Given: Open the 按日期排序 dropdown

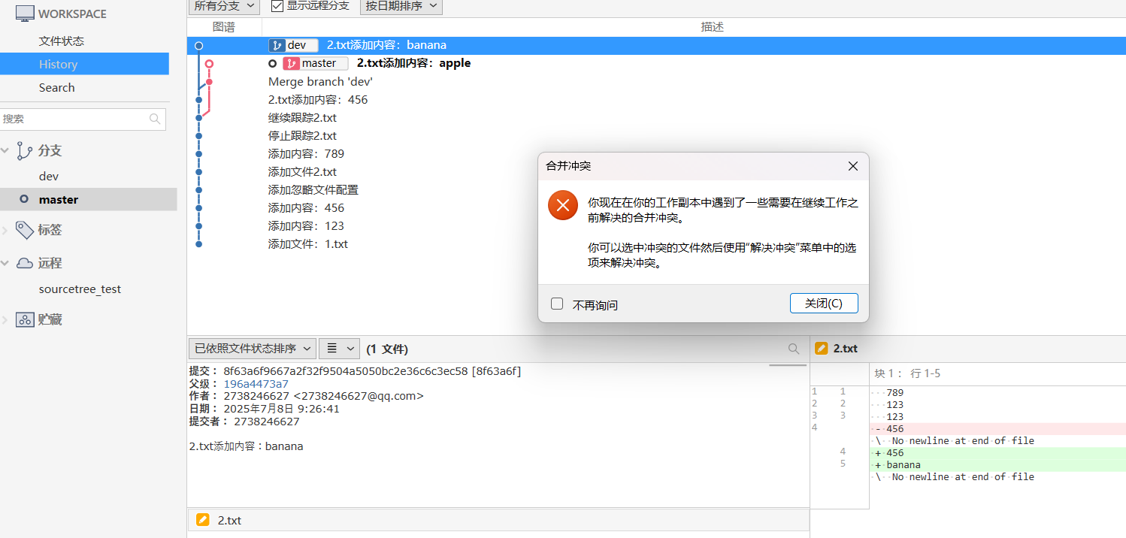Looking at the screenshot, I should [x=401, y=6].
